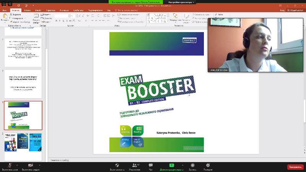The image size is (306, 172).
Task: Increase font size button
Action: [79, 16]
